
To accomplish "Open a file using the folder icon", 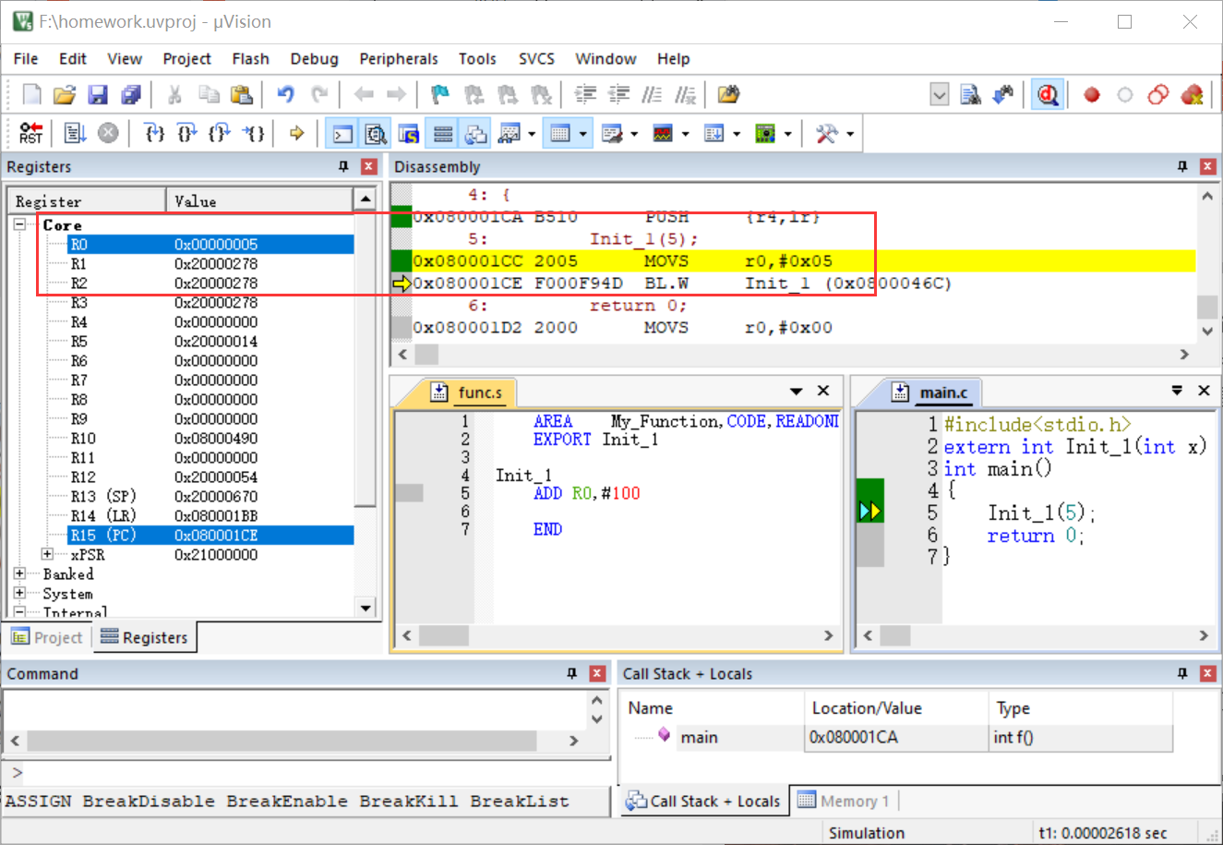I will (64, 94).
